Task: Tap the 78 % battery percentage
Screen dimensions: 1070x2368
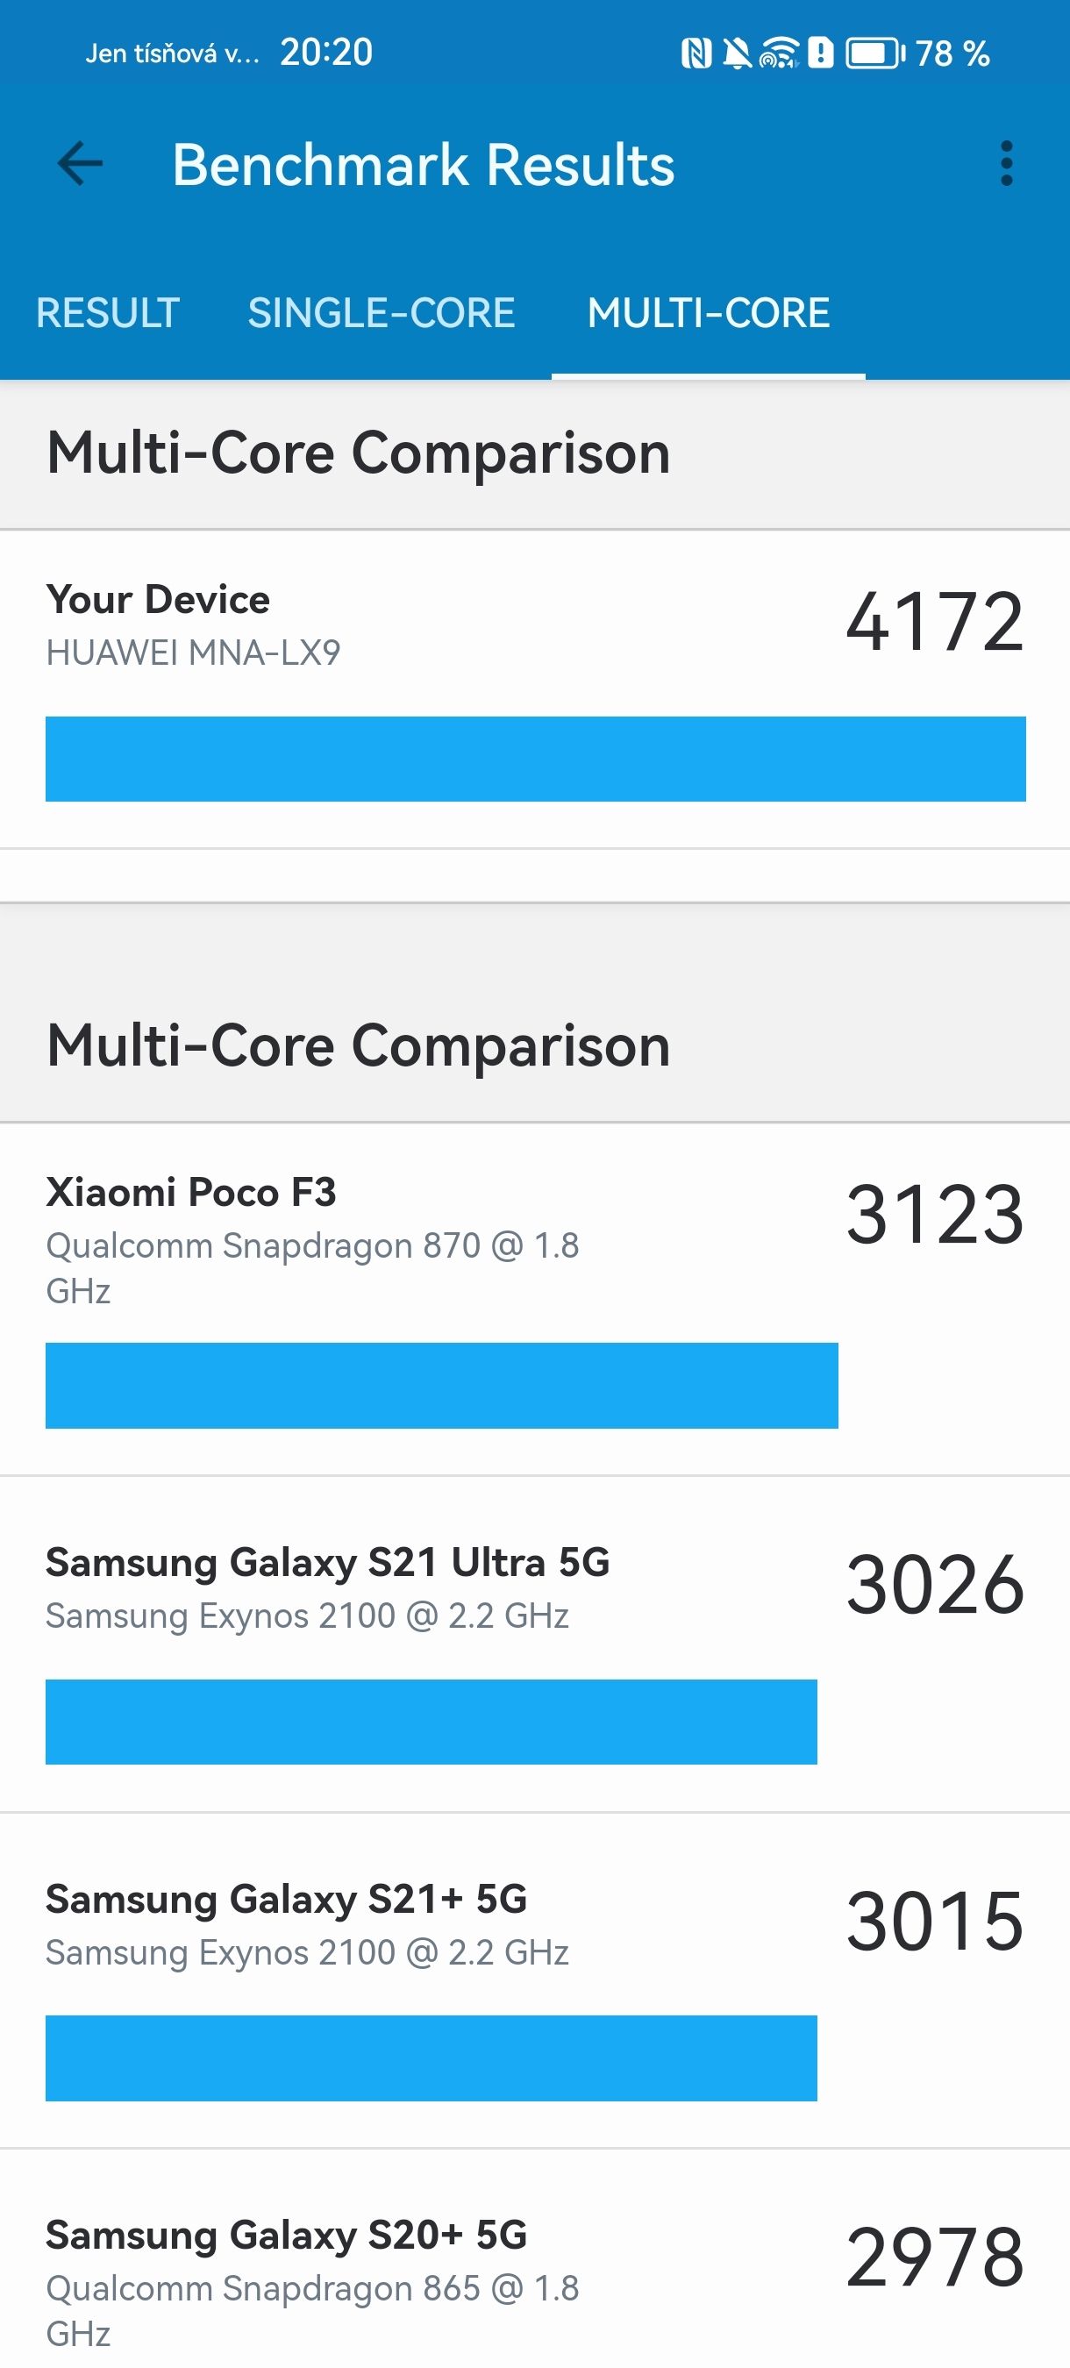Action: (952, 53)
